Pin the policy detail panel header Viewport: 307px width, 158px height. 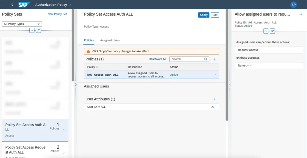[272, 31]
